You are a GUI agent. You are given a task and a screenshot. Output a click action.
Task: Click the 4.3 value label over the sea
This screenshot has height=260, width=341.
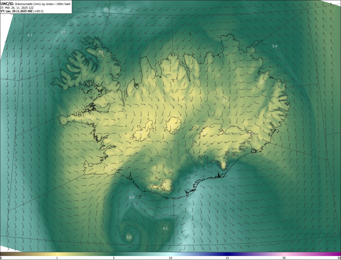[x=165, y=229]
